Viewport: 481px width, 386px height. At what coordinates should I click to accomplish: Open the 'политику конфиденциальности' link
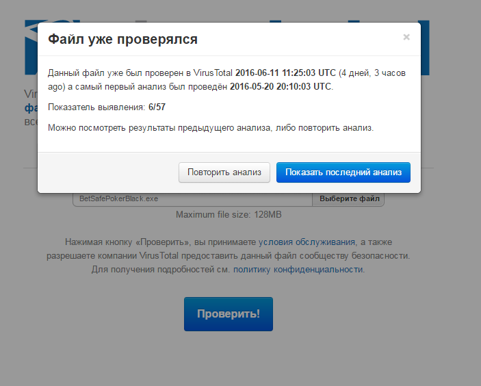point(298,270)
